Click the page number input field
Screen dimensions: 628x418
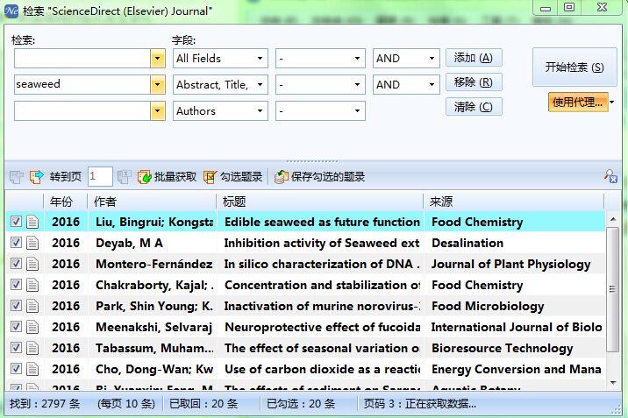pyautogui.click(x=100, y=176)
